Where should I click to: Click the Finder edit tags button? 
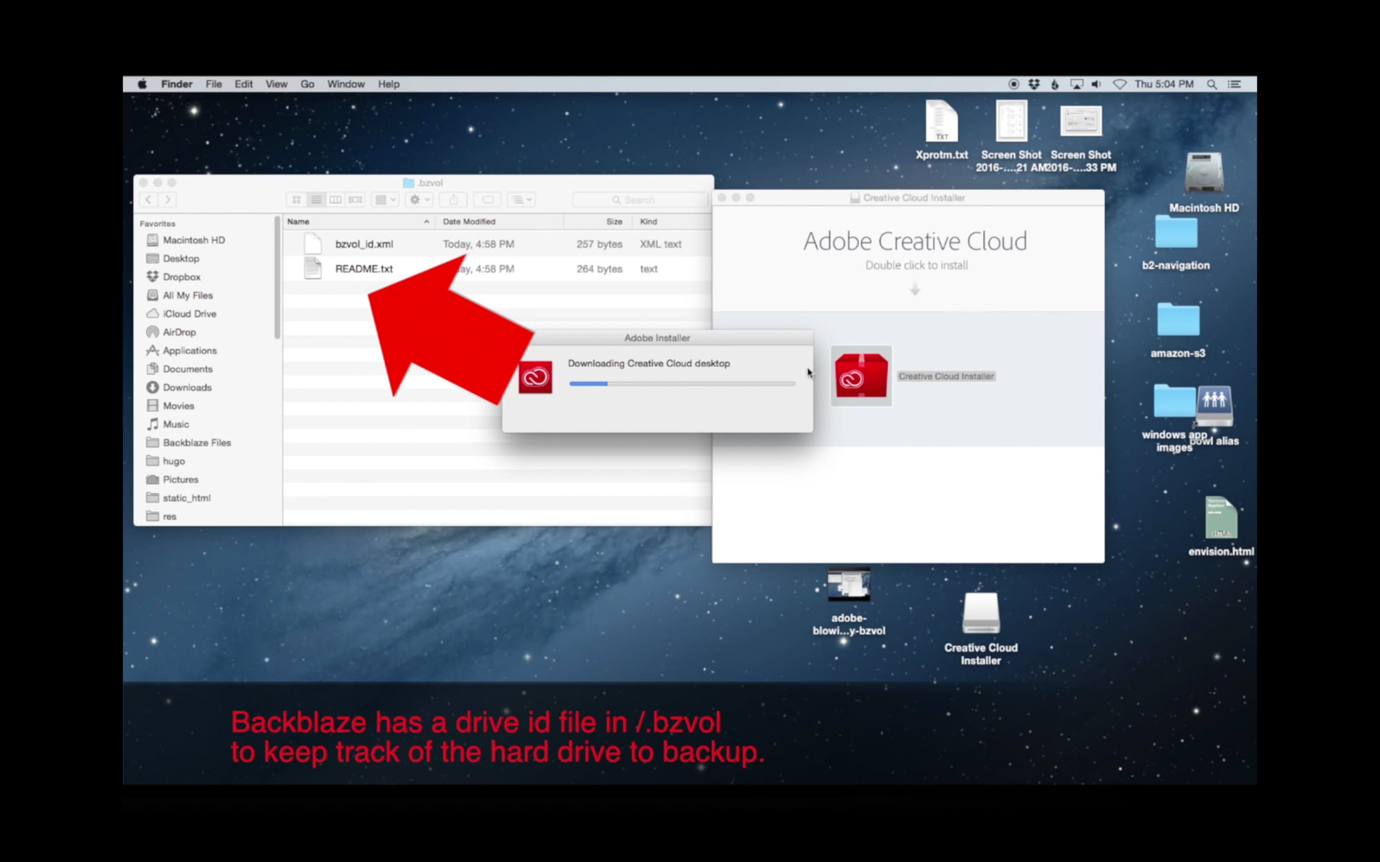point(487,199)
